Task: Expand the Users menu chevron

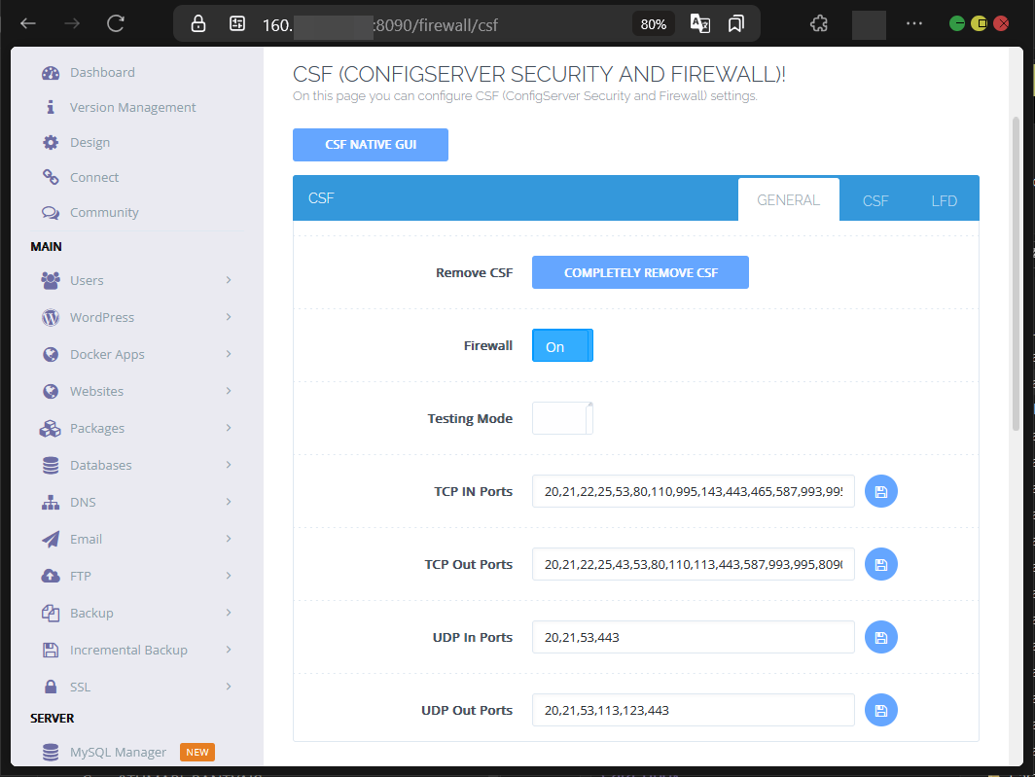Action: tap(229, 280)
